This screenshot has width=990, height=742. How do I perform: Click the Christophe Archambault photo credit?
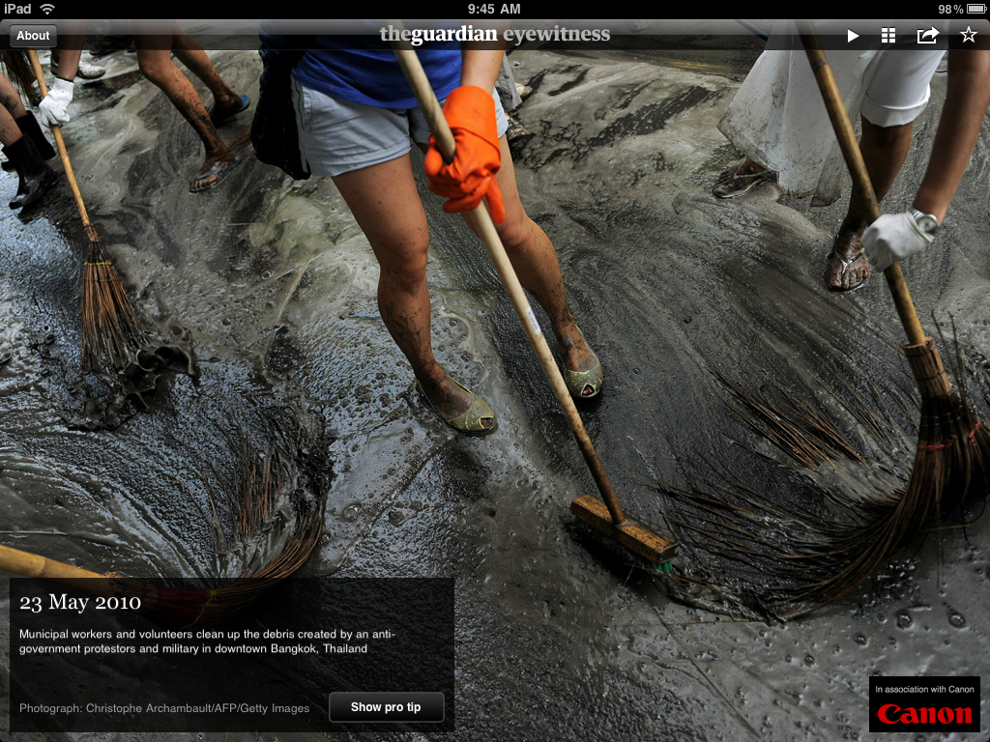pyautogui.click(x=164, y=708)
